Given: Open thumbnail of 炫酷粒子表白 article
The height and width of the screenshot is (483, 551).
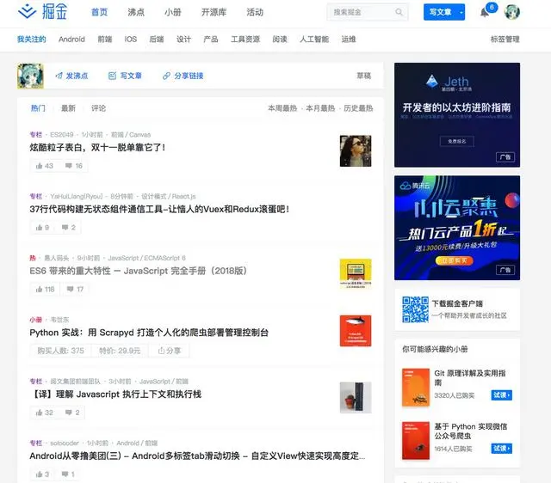Looking at the screenshot, I should [356, 150].
